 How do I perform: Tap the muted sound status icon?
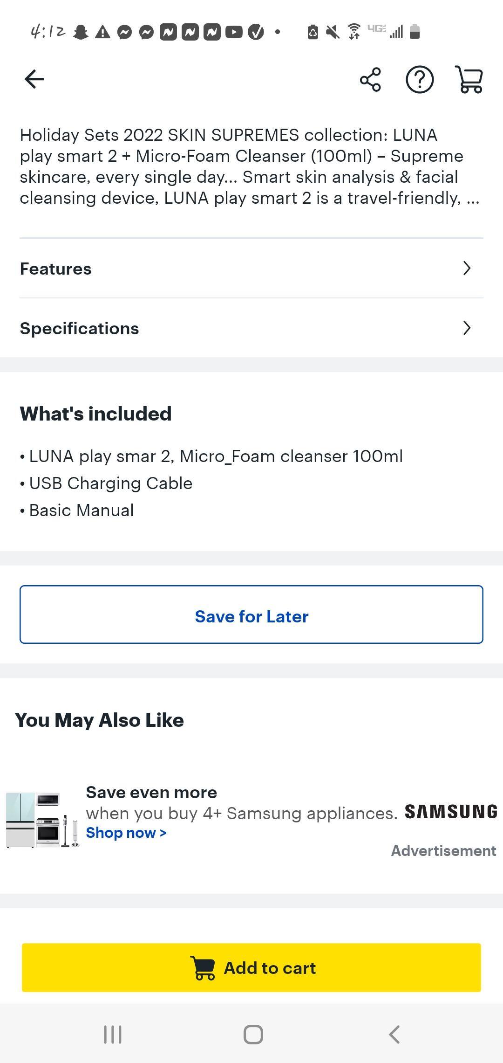(x=333, y=32)
